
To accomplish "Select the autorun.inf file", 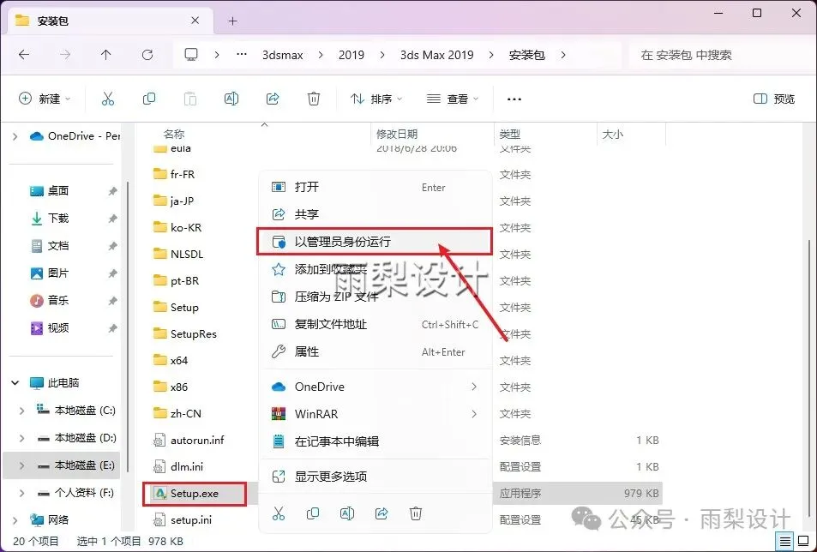I will (x=197, y=440).
